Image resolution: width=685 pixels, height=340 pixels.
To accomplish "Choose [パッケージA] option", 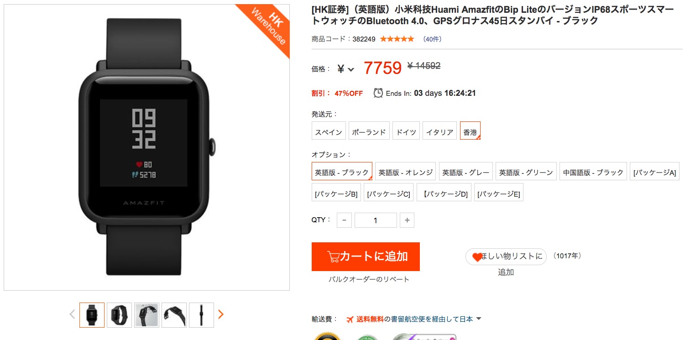I will (x=654, y=171).
